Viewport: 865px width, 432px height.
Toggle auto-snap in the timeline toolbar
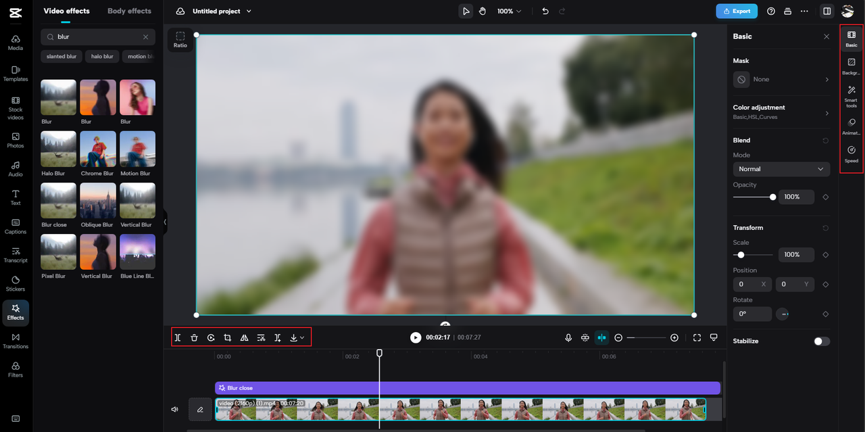601,337
